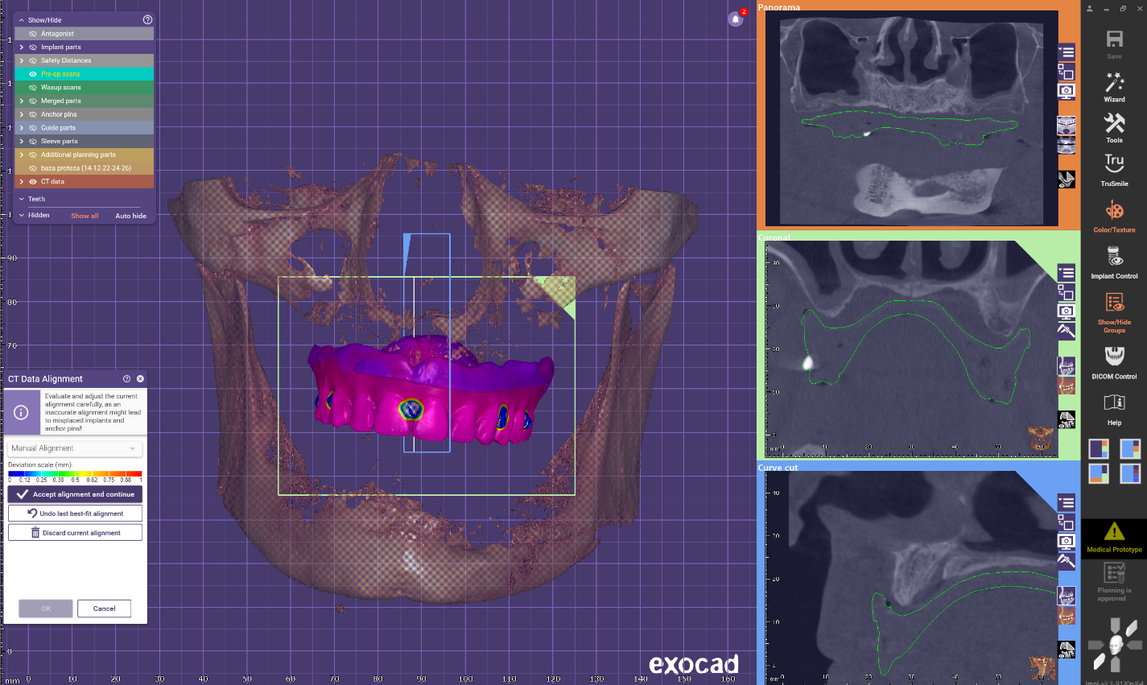The height and width of the screenshot is (685, 1147).
Task: Open the Color/Texture settings
Action: 1114,216
